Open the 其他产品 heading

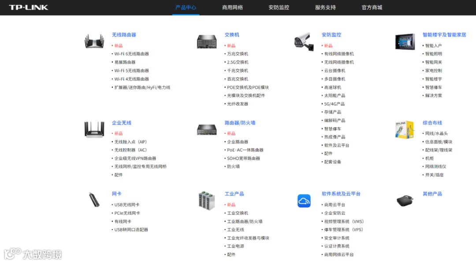point(432,193)
